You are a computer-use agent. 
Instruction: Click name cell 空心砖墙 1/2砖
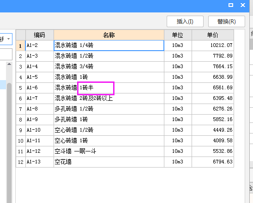point(109,130)
